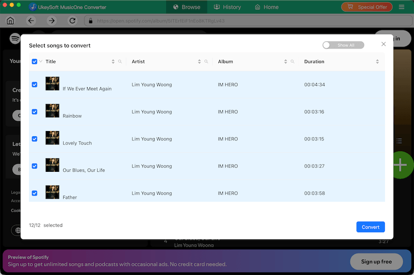Click the duration 00:03:16
The height and width of the screenshot is (275, 414).
click(314, 112)
